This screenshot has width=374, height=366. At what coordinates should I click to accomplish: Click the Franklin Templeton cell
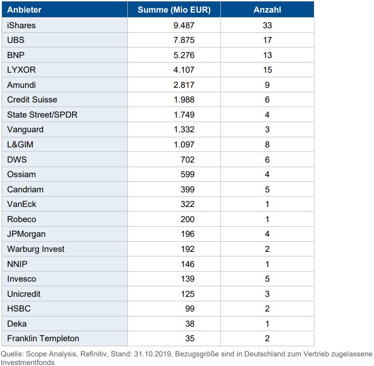(43, 338)
